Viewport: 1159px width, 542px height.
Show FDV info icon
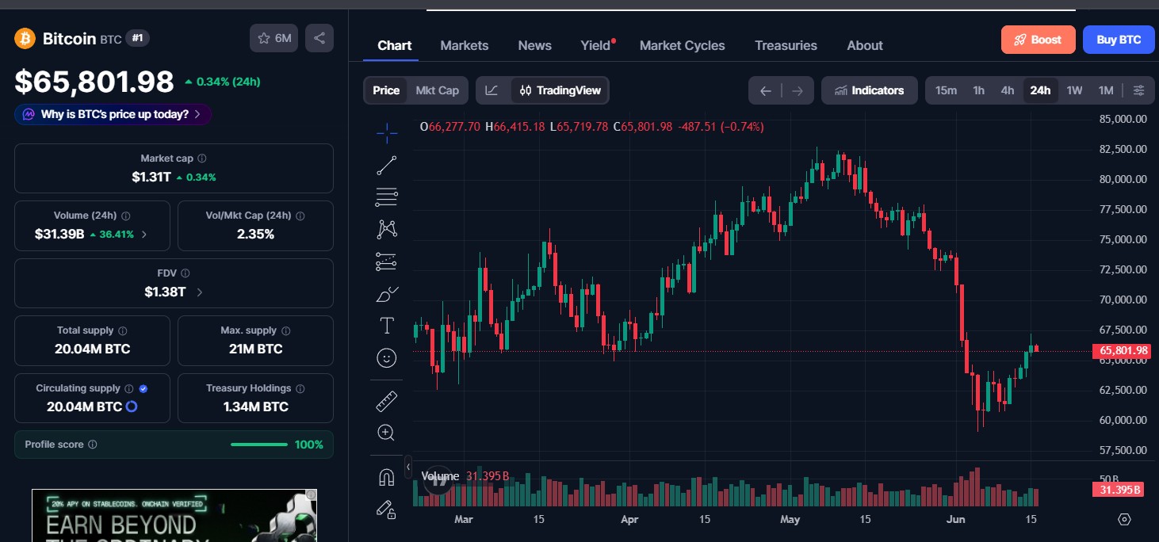click(185, 273)
